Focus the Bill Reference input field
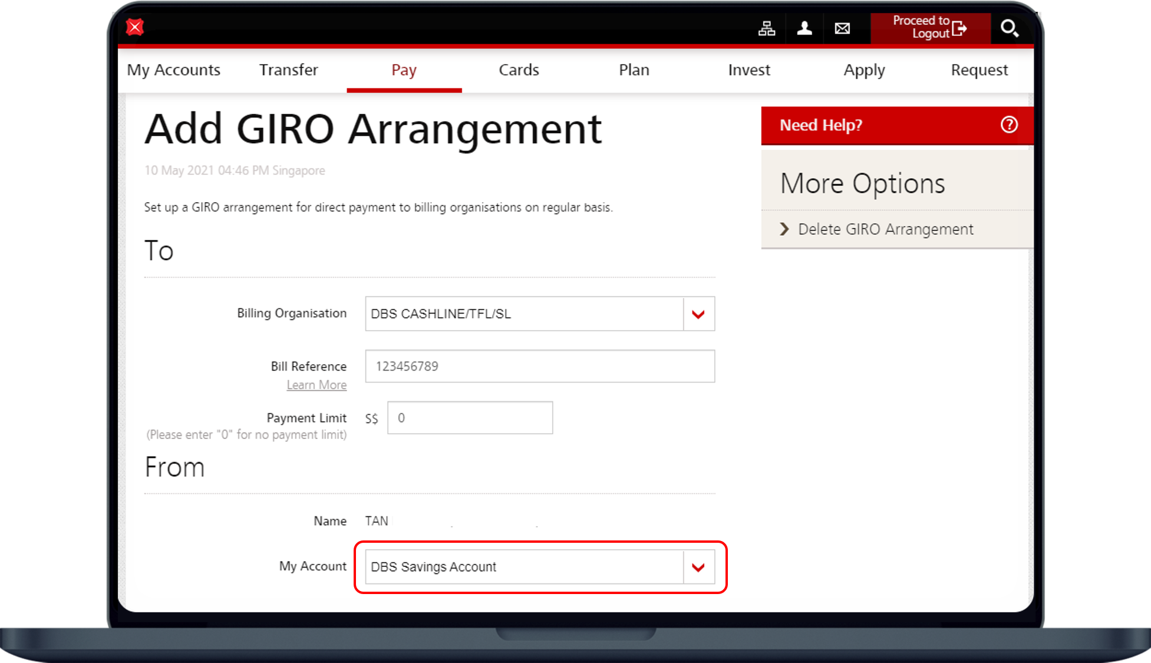The image size is (1151, 663). 539,367
